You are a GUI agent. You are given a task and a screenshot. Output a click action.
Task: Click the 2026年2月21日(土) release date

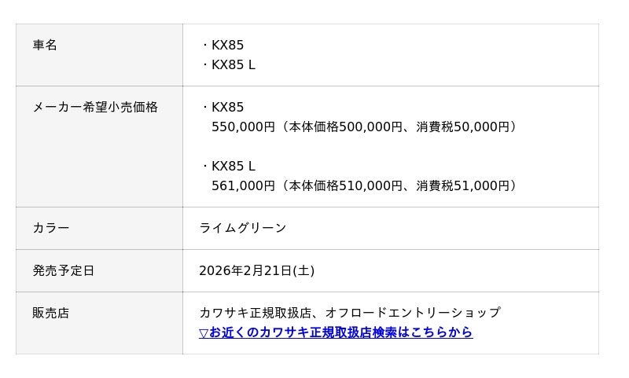(x=256, y=271)
